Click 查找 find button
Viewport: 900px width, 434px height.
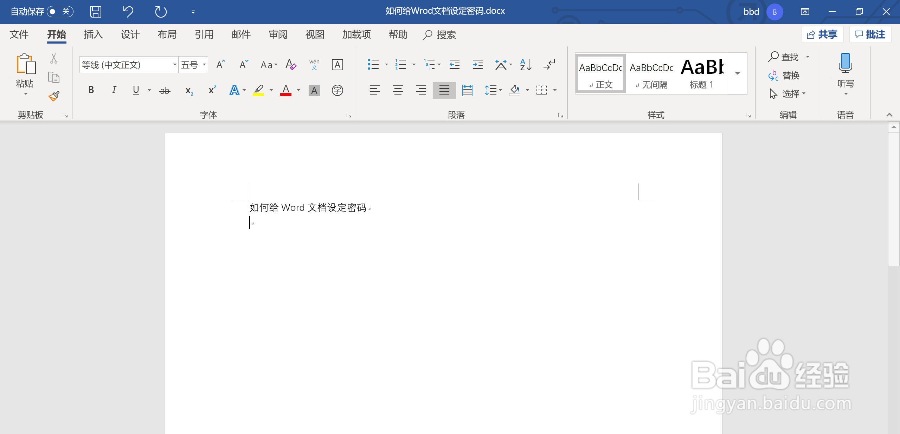784,57
